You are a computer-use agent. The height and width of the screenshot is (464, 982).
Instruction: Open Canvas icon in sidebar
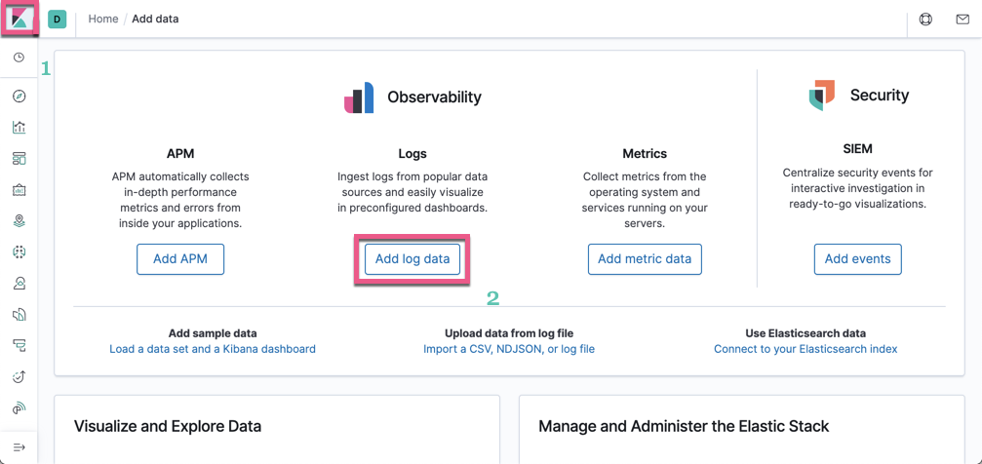pyautogui.click(x=20, y=189)
